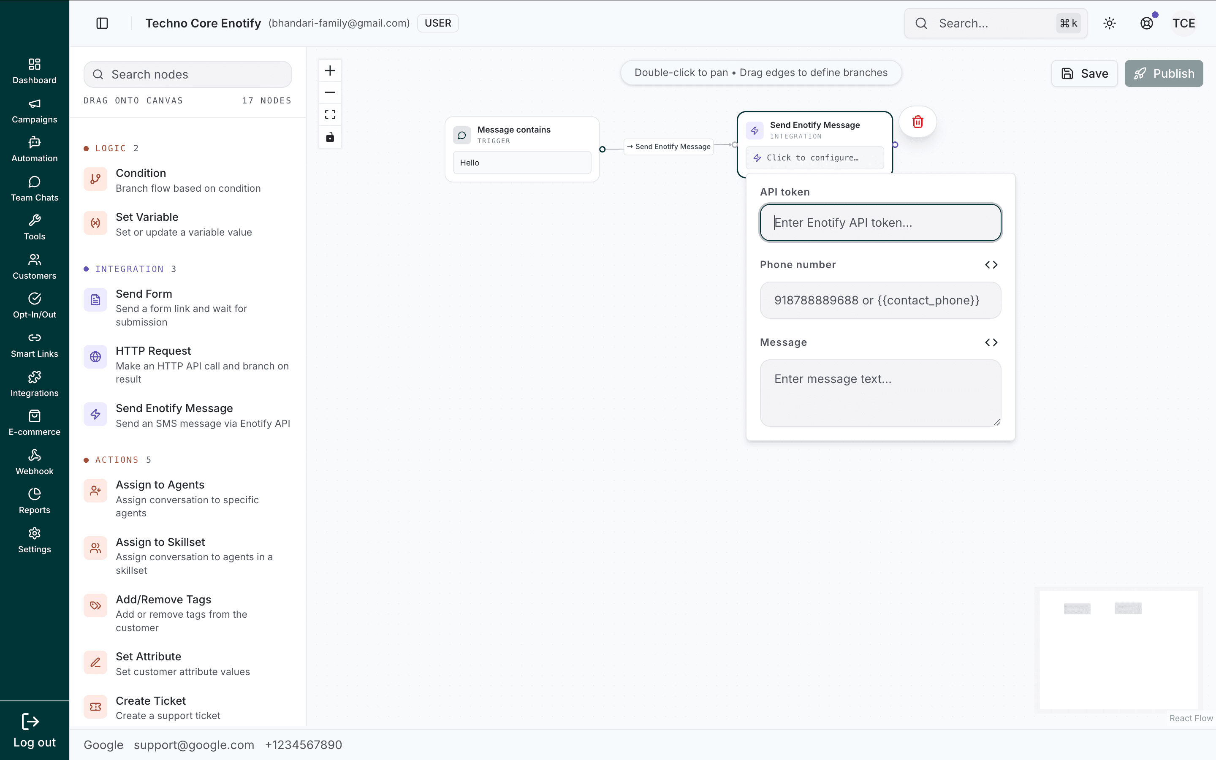1216x760 pixels.
Task: Publish the flow
Action: click(1164, 73)
